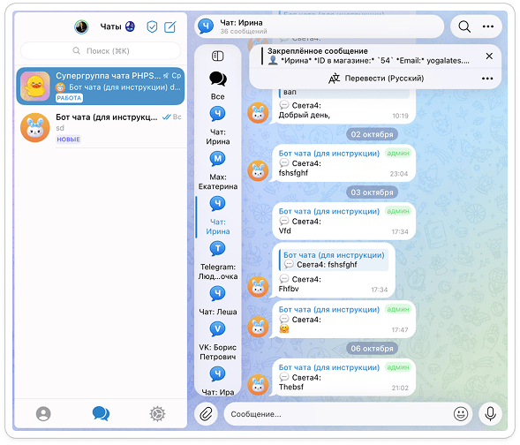Attach a file with paperclip icon
Viewport: 520px width, 445px height.
tap(206, 414)
